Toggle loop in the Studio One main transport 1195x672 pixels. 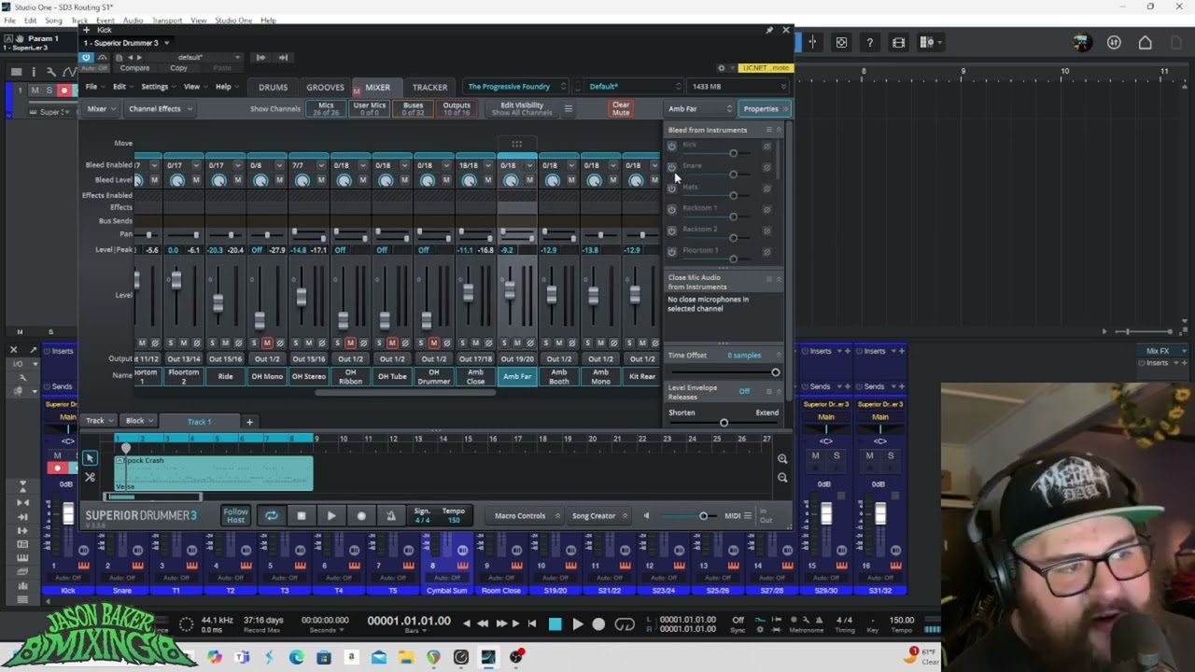coord(625,624)
